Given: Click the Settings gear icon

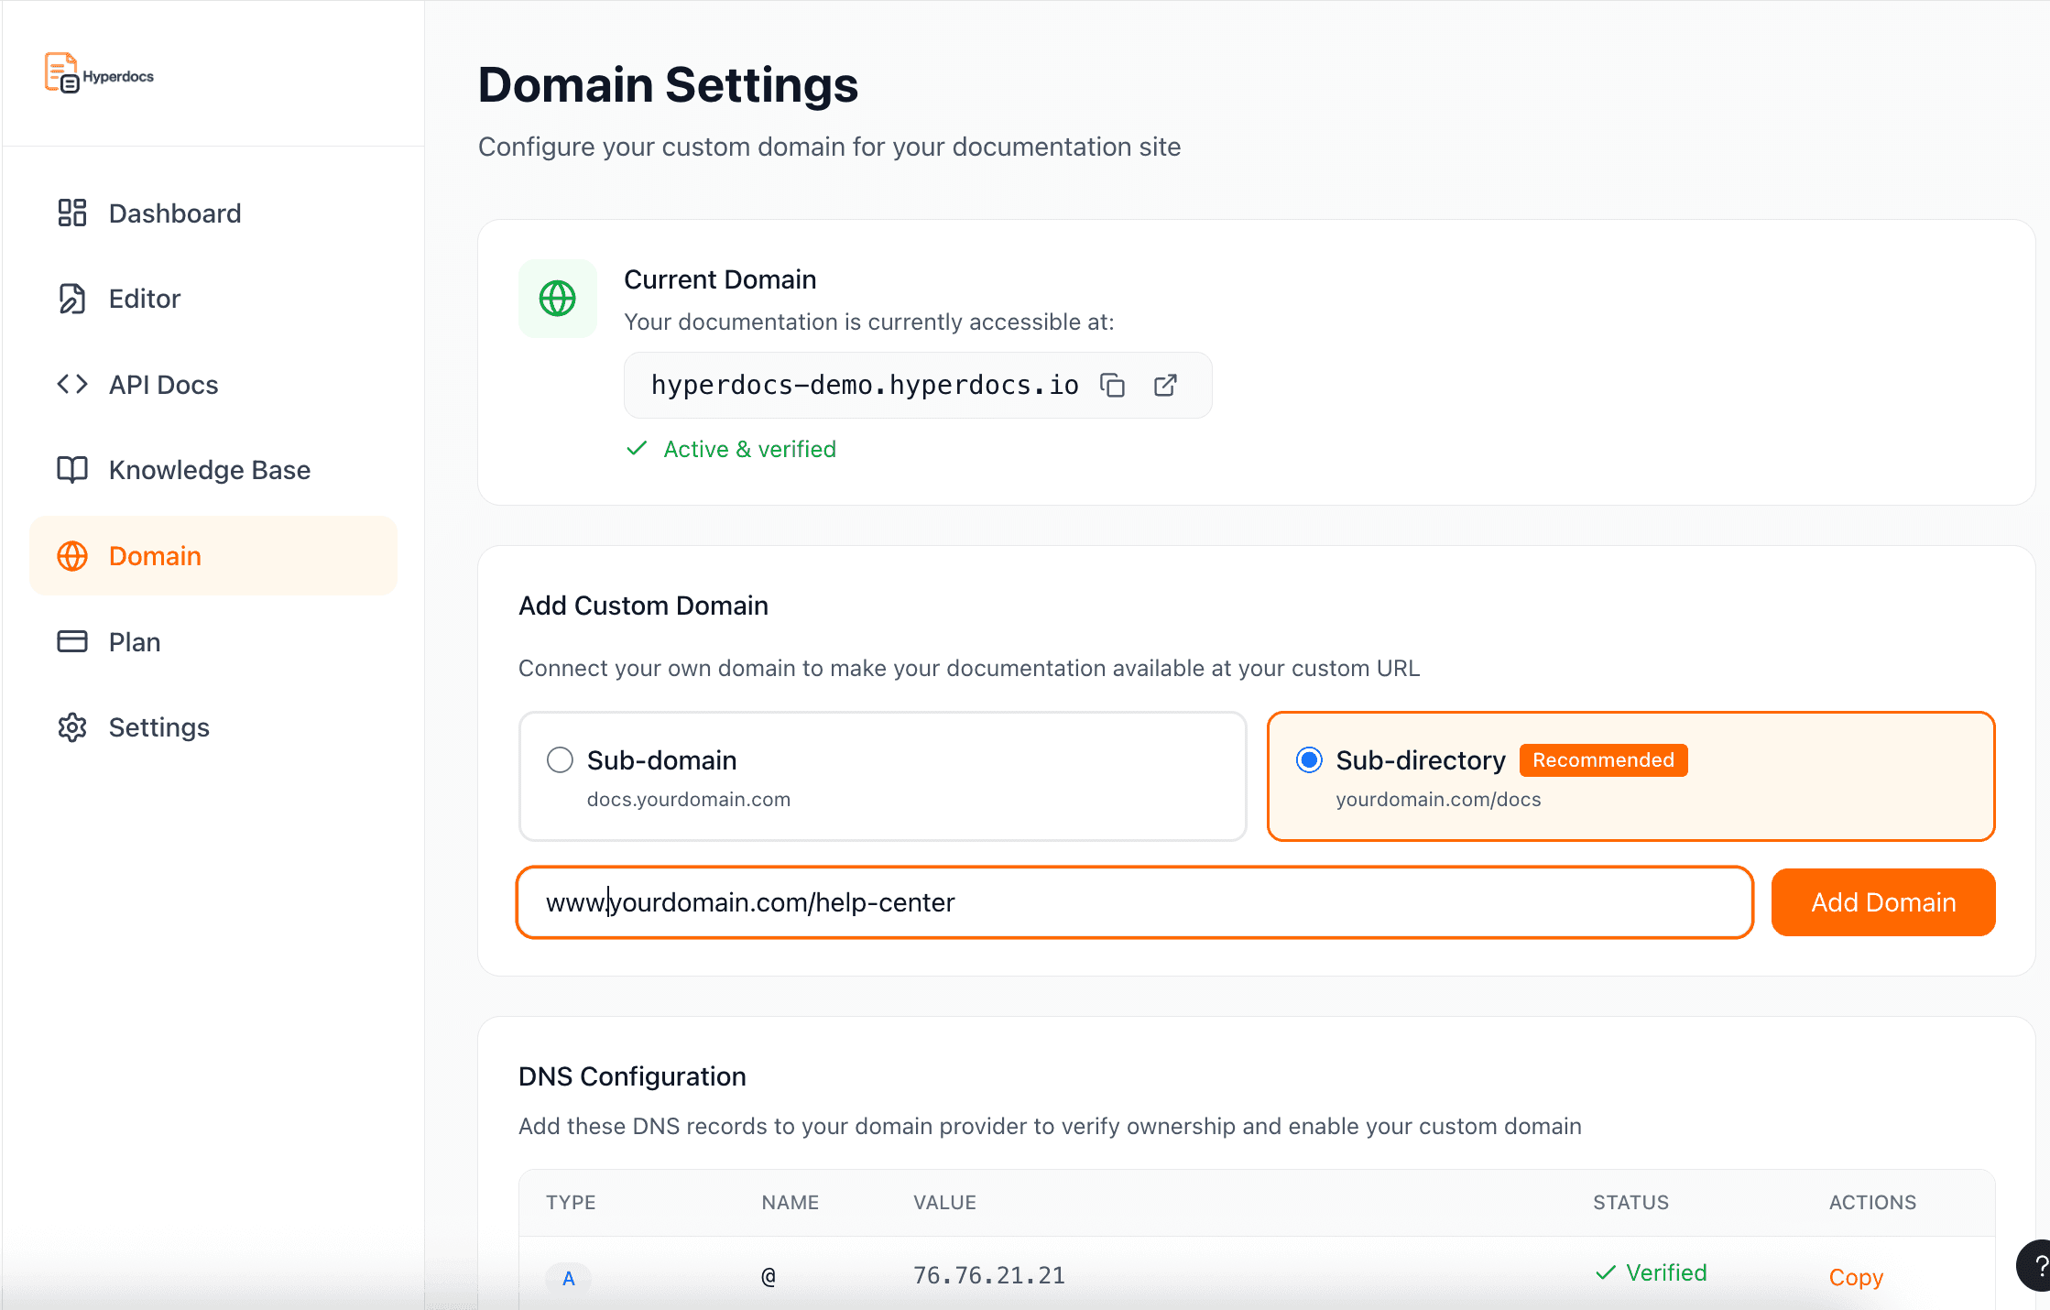Looking at the screenshot, I should point(72,727).
